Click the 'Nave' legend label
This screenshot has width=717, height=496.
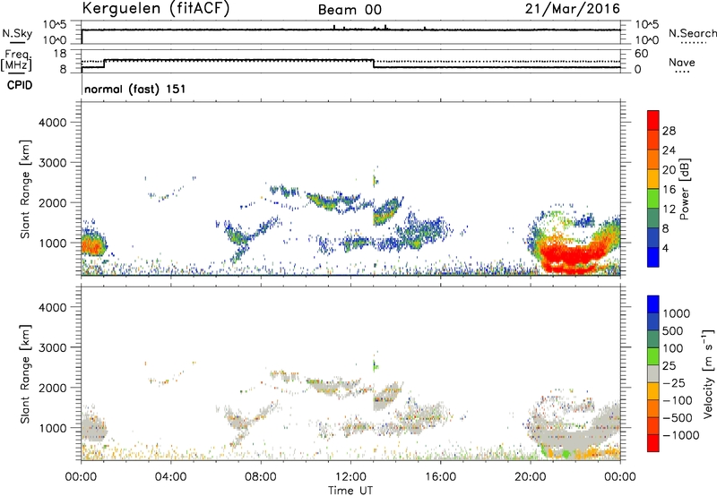point(682,63)
